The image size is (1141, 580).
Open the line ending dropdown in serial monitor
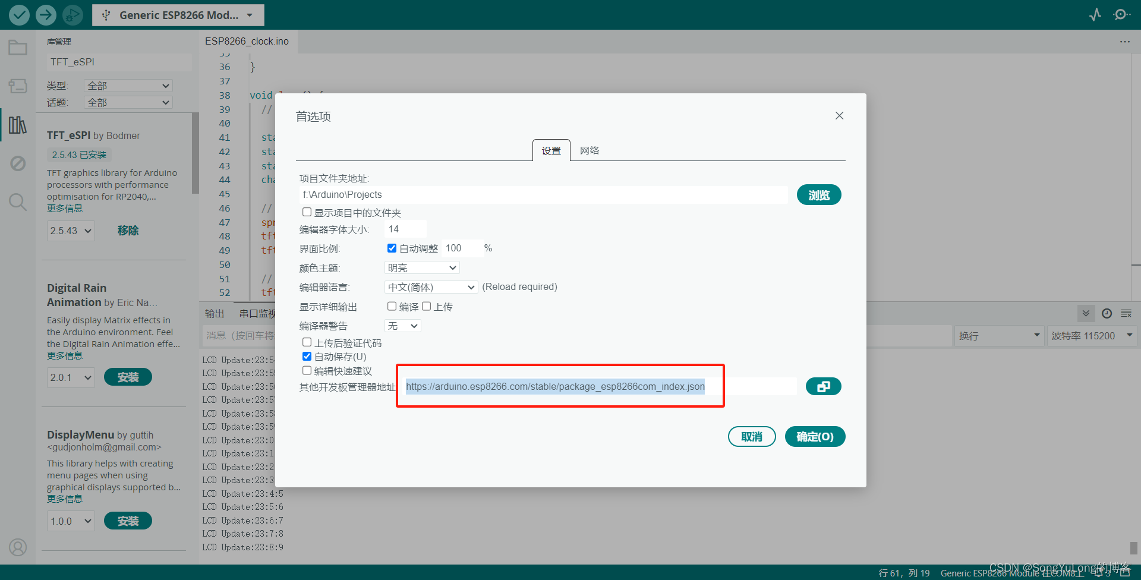(x=999, y=336)
